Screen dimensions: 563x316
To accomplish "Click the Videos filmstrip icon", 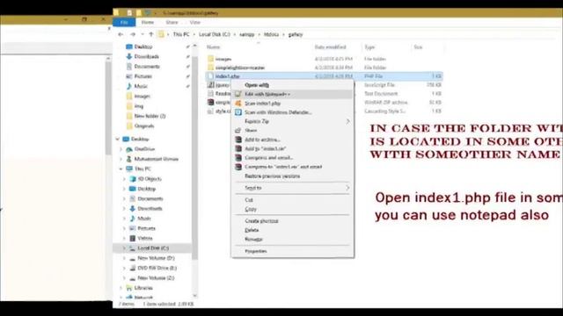I will click(133, 238).
